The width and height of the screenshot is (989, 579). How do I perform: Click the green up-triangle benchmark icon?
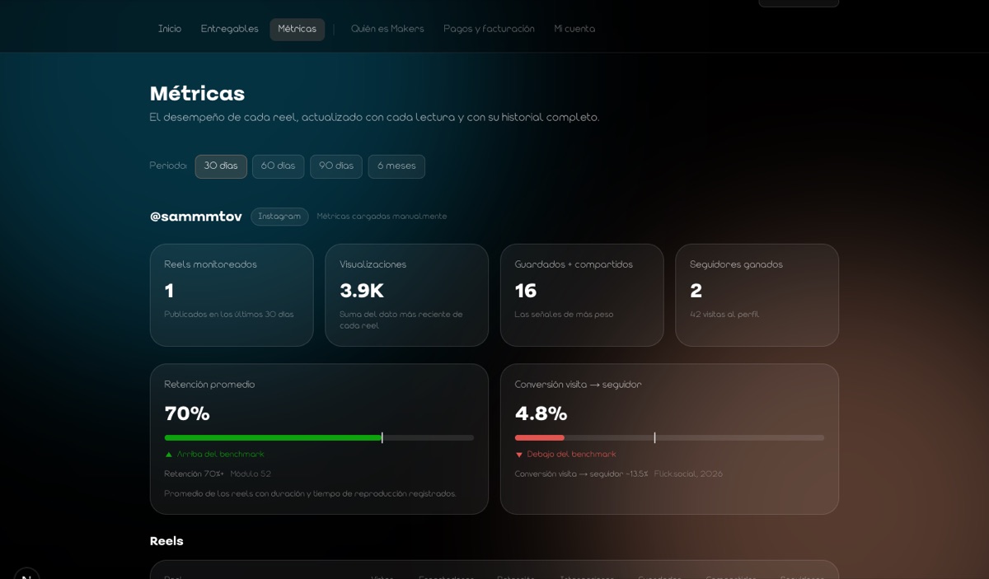(x=169, y=455)
